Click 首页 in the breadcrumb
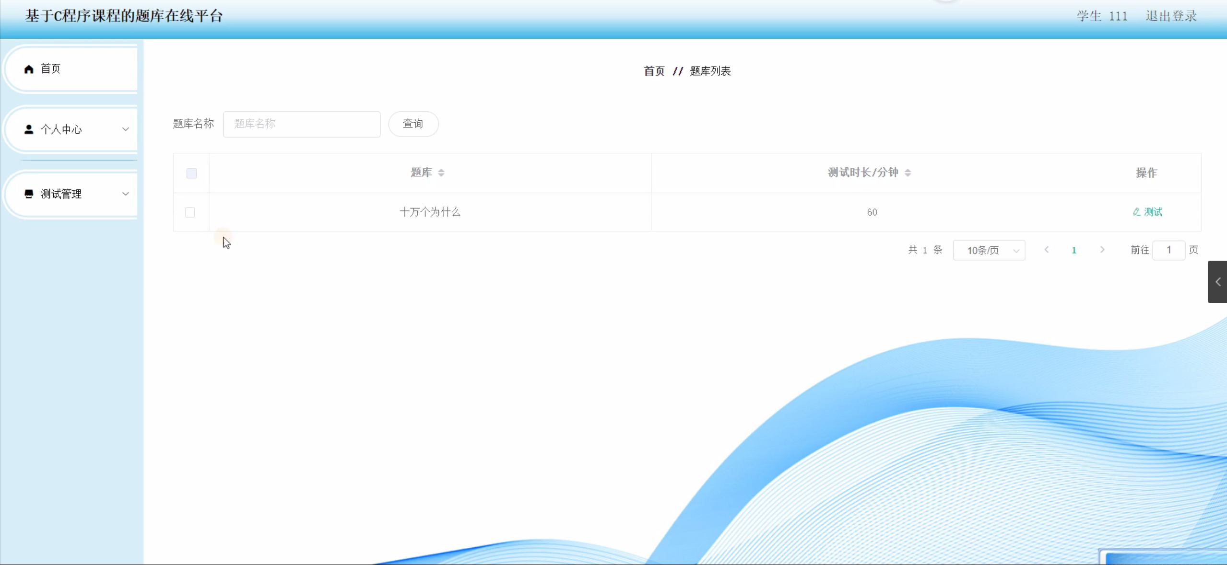1227x565 pixels. coord(654,71)
